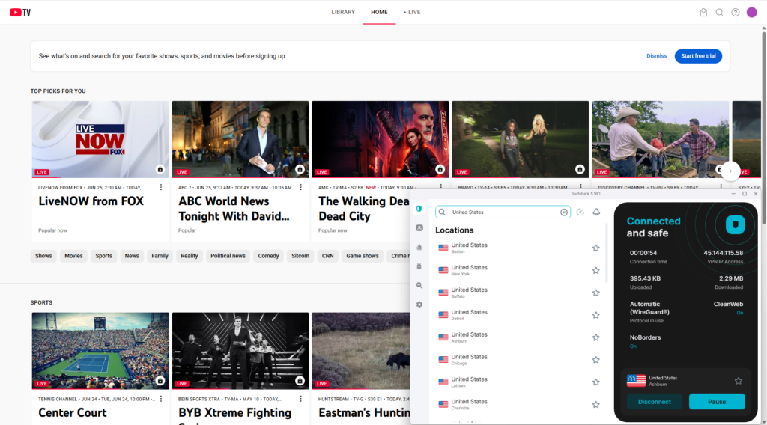Advance Top Picks carousel with next arrow
This screenshot has width=767, height=425.
[730, 171]
